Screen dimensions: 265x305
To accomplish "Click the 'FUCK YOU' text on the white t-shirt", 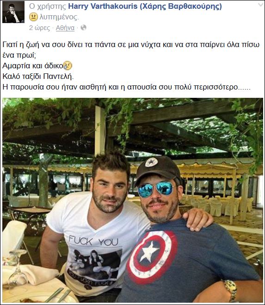I will pyautogui.click(x=93, y=241).
